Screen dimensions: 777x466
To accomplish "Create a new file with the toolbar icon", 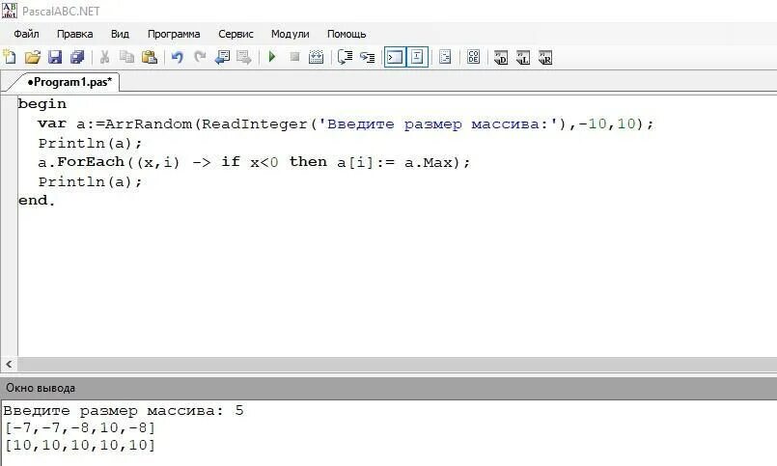I will [x=10, y=57].
